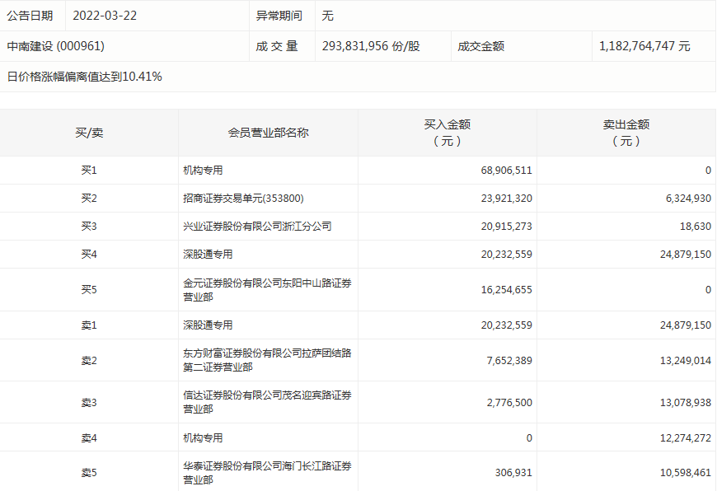Click buy amount 306,931
This screenshot has width=717, height=491.
click(x=513, y=473)
